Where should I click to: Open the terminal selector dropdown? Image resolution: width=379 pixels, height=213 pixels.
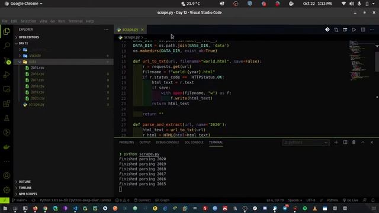pyautogui.click(x=306, y=142)
